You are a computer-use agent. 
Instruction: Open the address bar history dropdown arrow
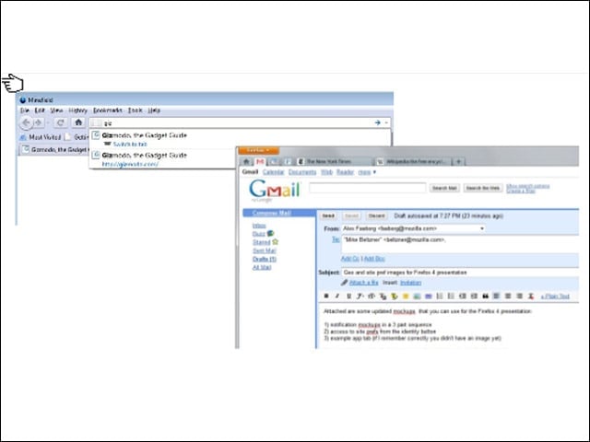pos(386,122)
